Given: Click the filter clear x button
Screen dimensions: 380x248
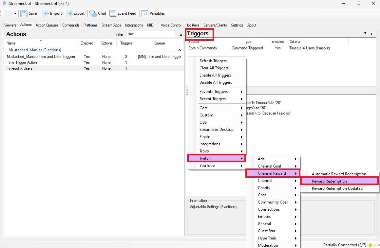Looking at the screenshot, I should click(181, 34).
